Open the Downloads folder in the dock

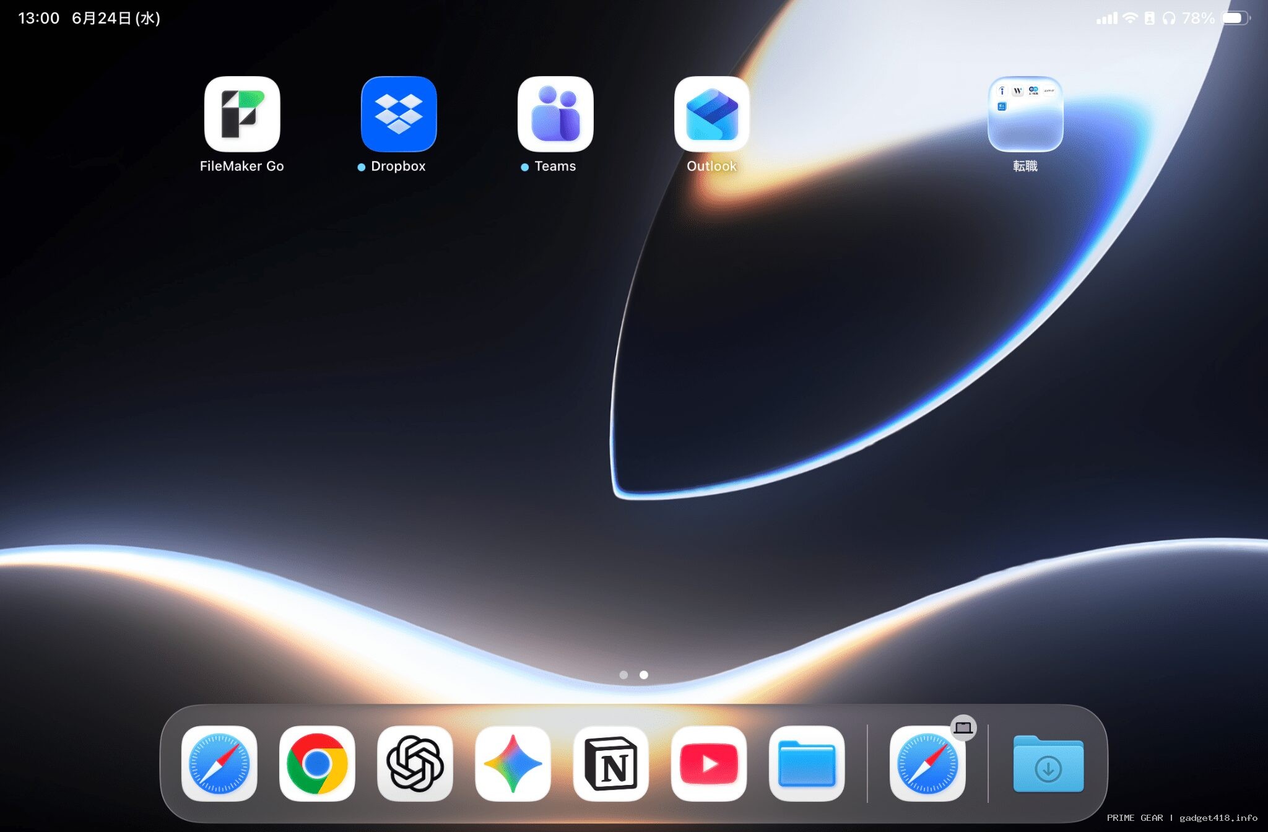click(1048, 763)
